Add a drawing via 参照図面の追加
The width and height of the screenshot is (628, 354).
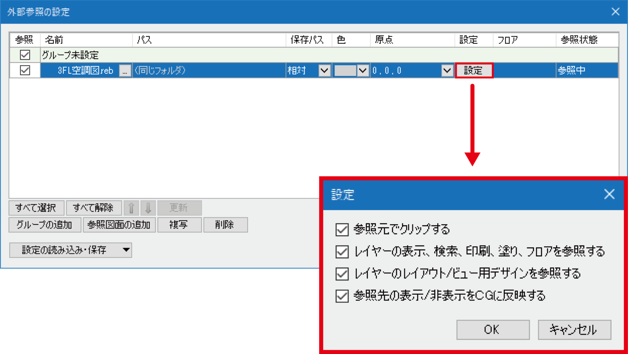pos(119,225)
